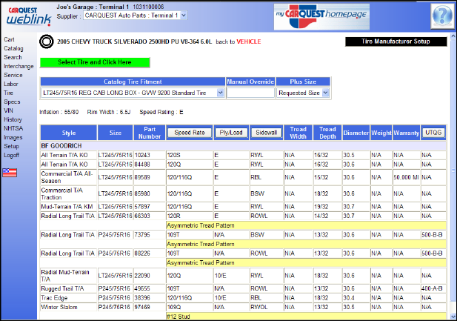The image size is (457, 321).
Task: Click the 400-A-B UTQG value
Action: [432, 288]
